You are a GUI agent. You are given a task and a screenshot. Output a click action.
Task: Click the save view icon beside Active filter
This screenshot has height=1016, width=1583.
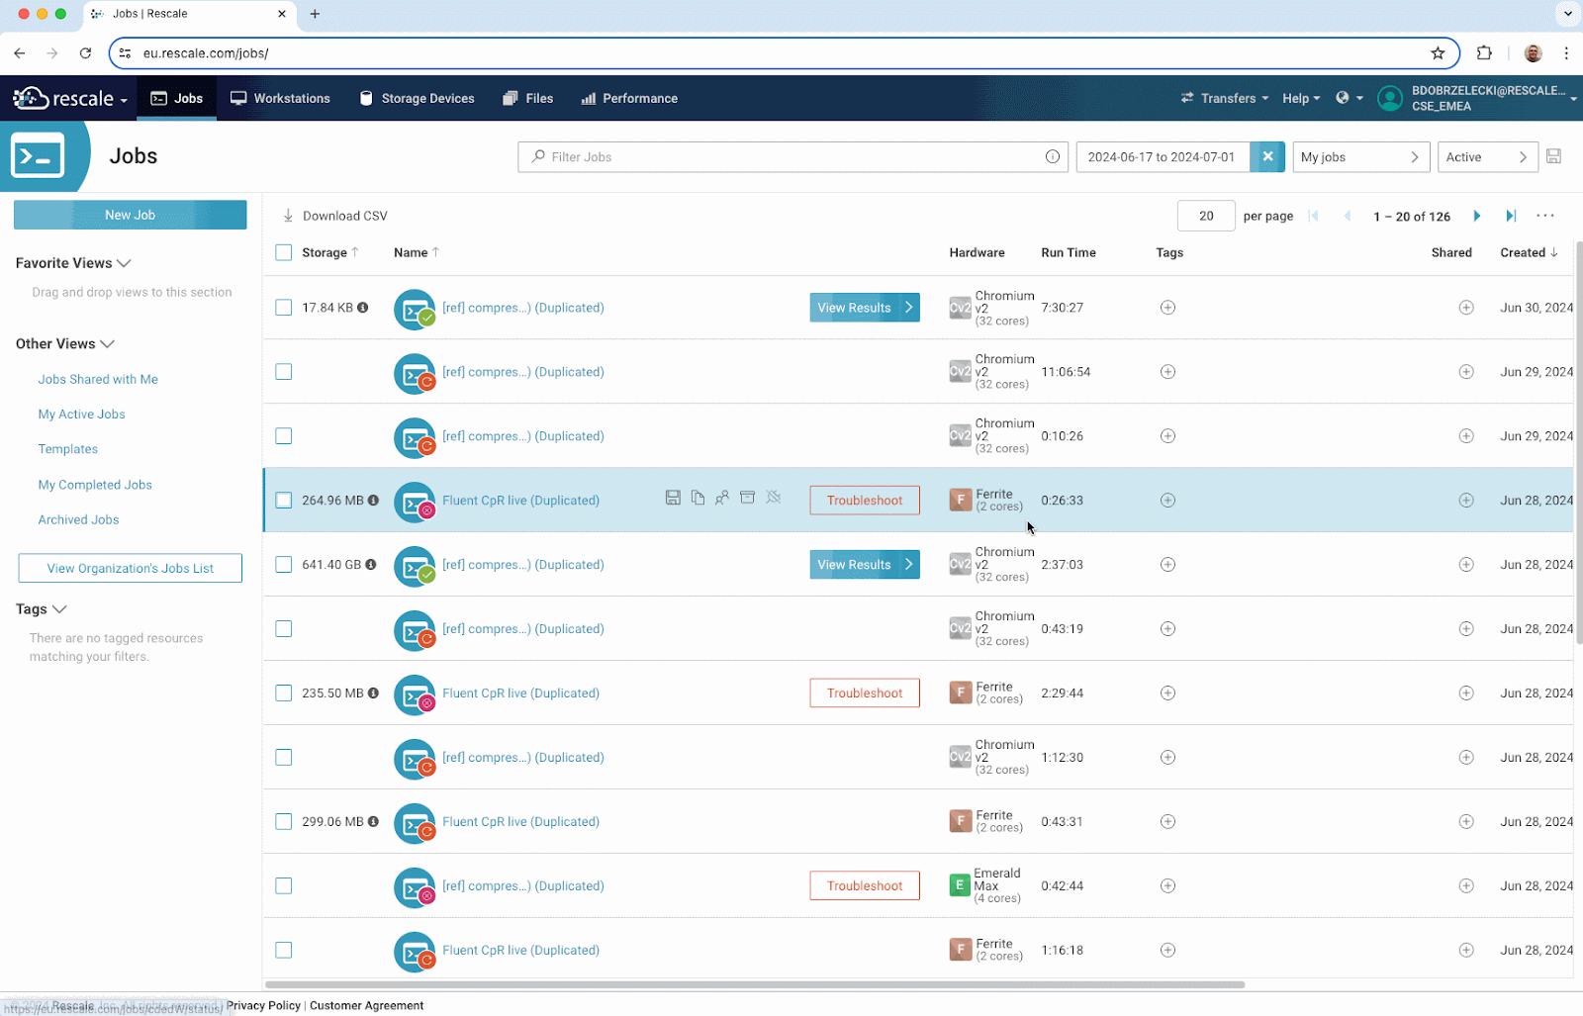1553,157
